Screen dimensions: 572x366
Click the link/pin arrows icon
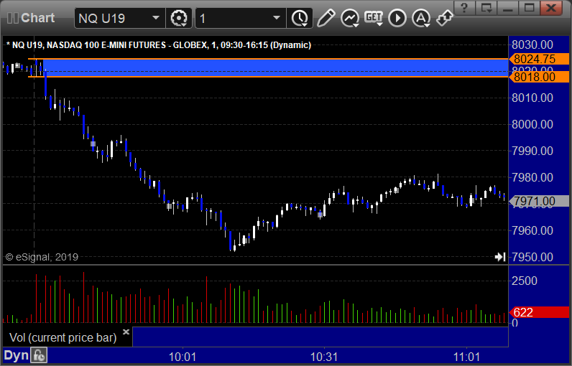click(x=445, y=18)
